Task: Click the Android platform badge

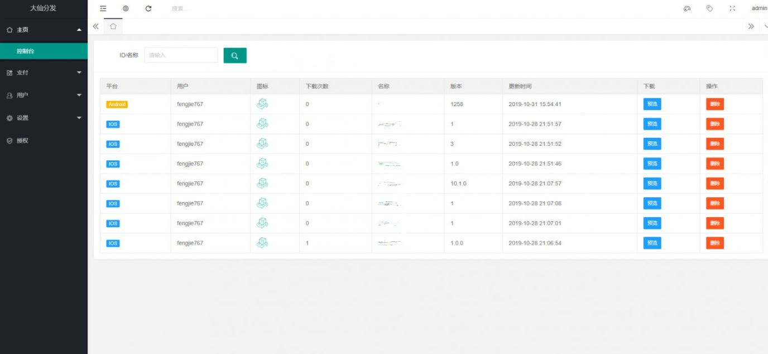Action: pos(117,104)
